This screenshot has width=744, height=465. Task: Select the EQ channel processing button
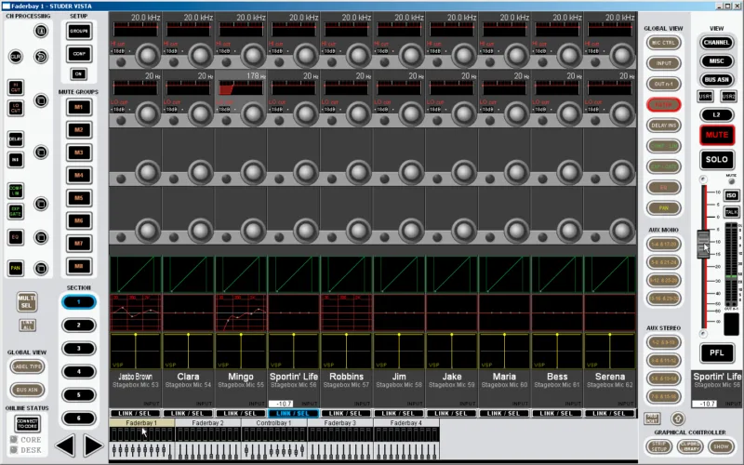pyautogui.click(x=15, y=237)
